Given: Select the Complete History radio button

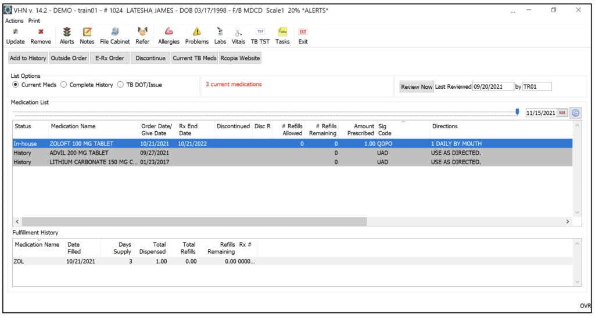Looking at the screenshot, I should 64,85.
